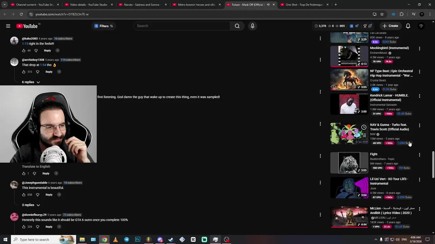Open a new browser tab
The width and height of the screenshot is (435, 244).
coord(336,5)
